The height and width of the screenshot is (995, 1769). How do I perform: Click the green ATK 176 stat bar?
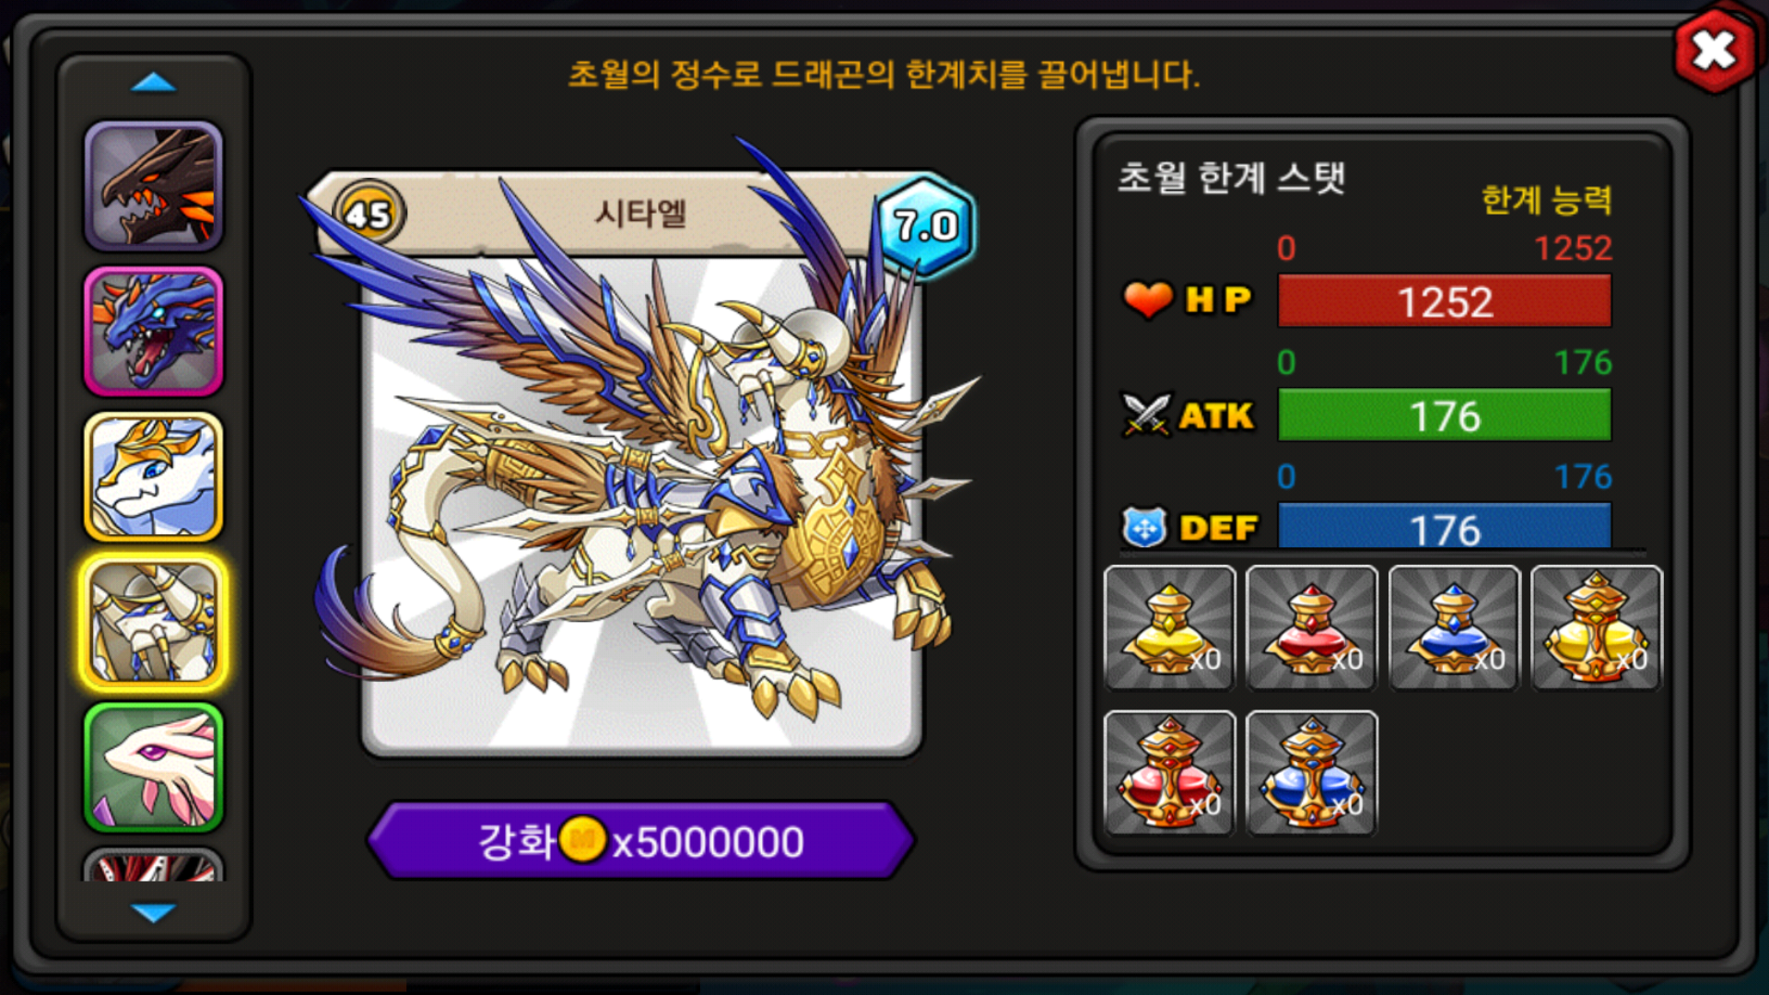pyautogui.click(x=1445, y=416)
